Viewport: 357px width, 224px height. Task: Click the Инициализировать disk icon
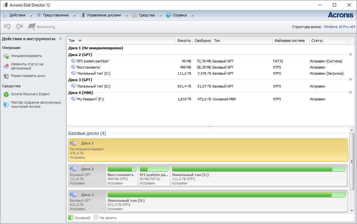pos(6,56)
